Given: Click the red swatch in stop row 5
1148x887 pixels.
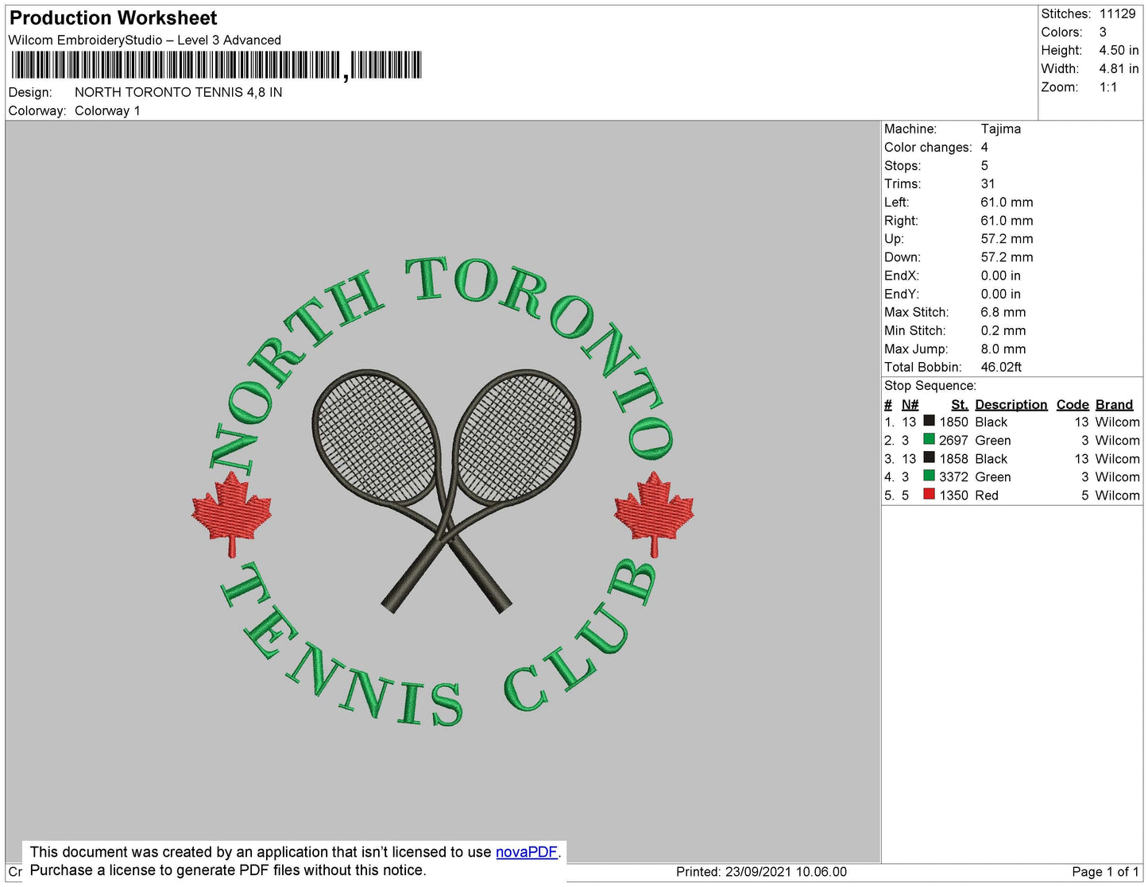Looking at the screenshot, I should click(x=929, y=494).
